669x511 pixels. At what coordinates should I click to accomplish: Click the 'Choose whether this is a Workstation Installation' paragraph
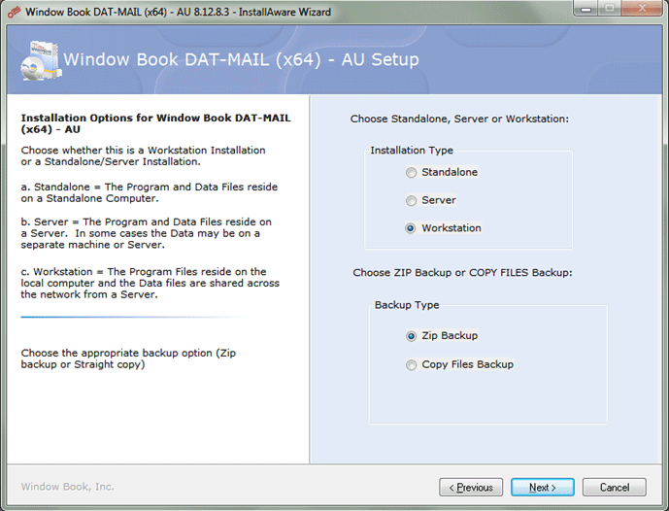pyautogui.click(x=144, y=155)
